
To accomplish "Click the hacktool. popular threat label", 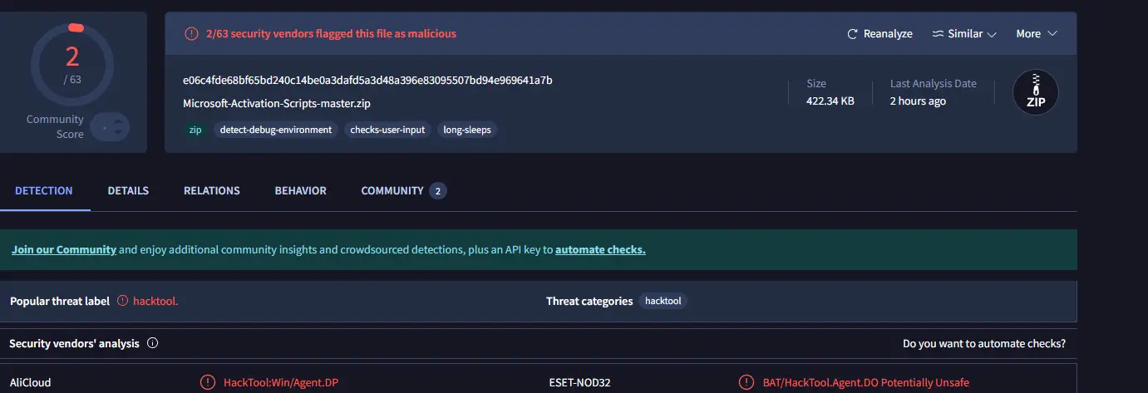I will [155, 301].
